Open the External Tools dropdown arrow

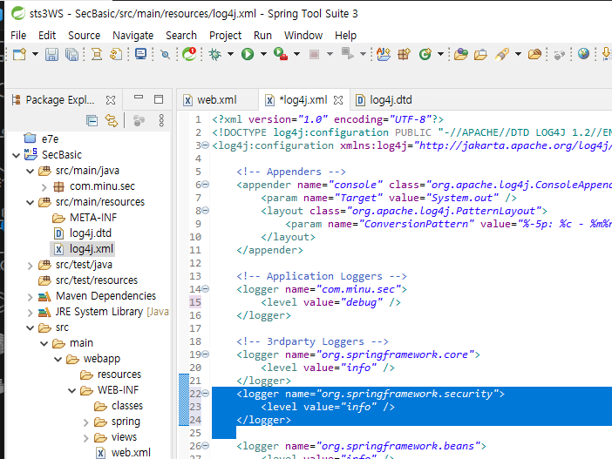click(x=296, y=54)
